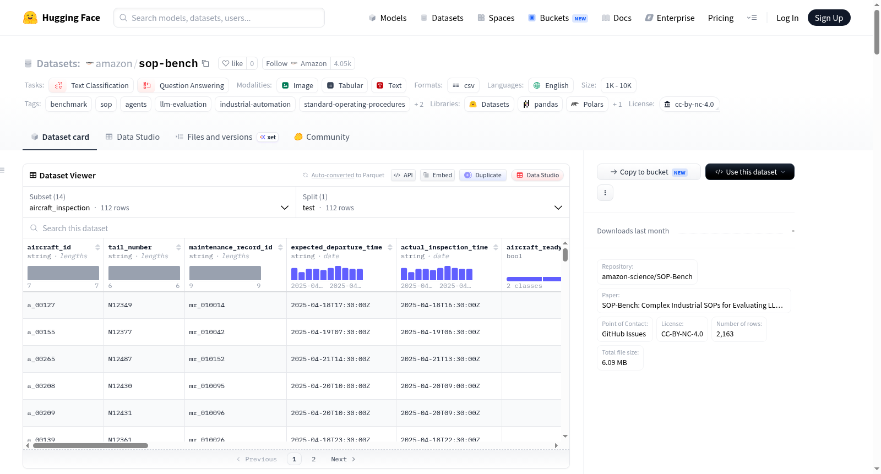Select the pandas library tag
The width and height of the screenshot is (881, 474).
point(540,104)
